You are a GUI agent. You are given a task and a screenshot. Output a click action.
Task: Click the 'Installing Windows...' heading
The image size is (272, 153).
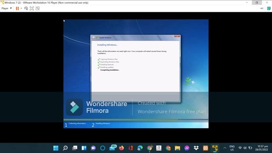107,45
